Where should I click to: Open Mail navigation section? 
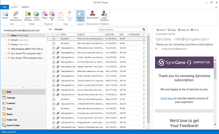click(23, 92)
